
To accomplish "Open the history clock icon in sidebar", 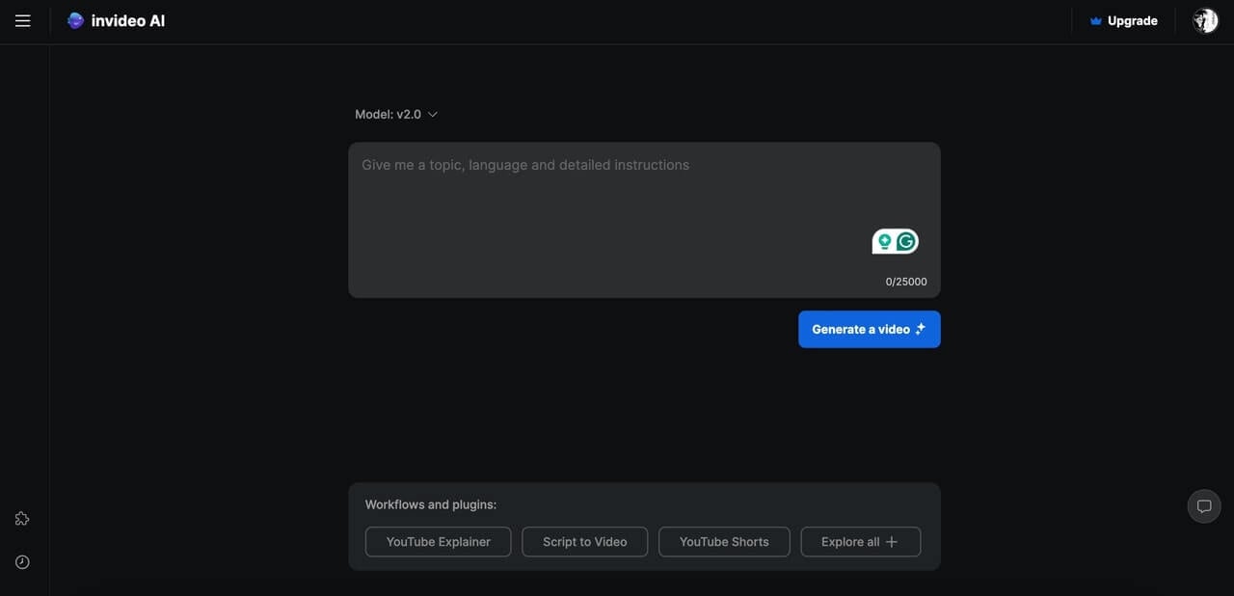I will tap(22, 562).
